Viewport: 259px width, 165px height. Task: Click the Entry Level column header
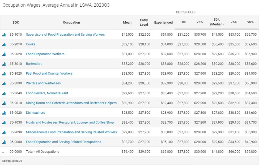coord(144,22)
